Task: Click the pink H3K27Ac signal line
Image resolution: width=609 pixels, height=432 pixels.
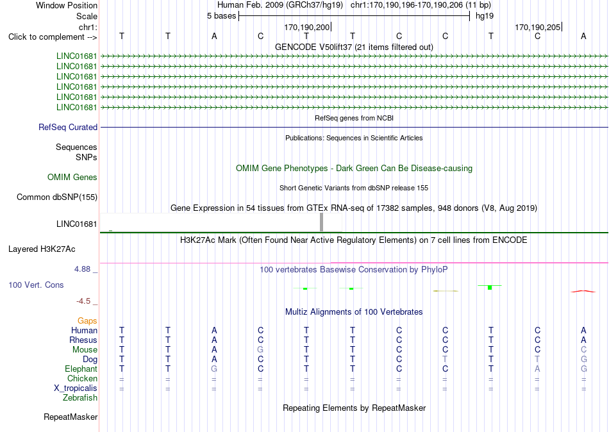Action: point(354,263)
